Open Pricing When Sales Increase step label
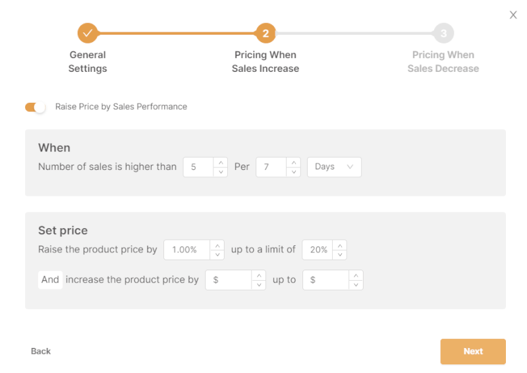The image size is (527, 373). [265, 61]
